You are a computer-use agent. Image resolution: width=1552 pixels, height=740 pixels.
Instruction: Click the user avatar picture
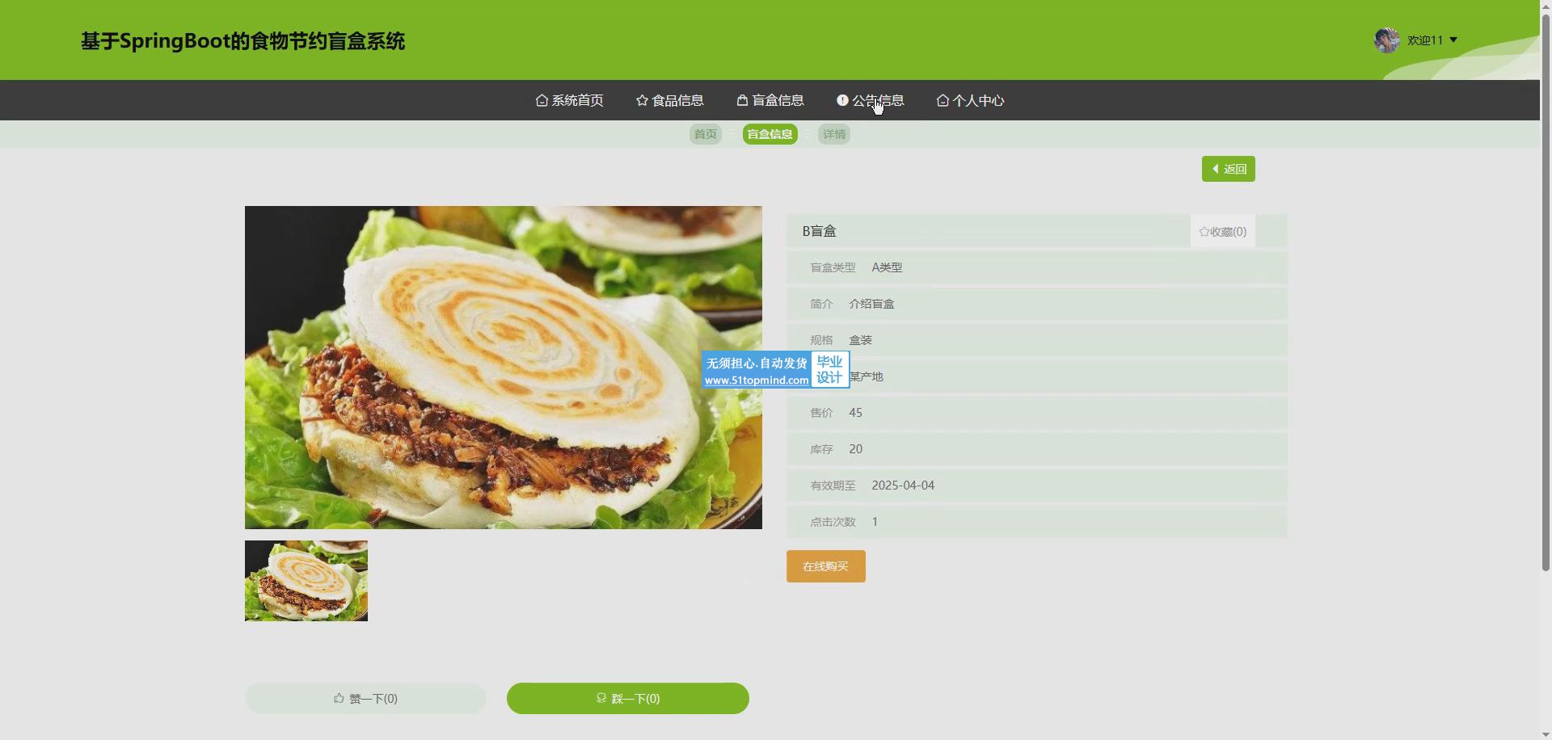(1386, 40)
